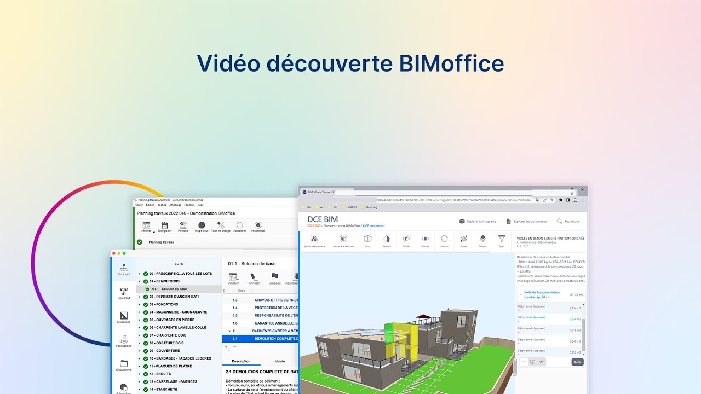Click Afficher eye icon in viewer toolbar
The height and width of the screenshot is (394, 701).
tap(425, 239)
